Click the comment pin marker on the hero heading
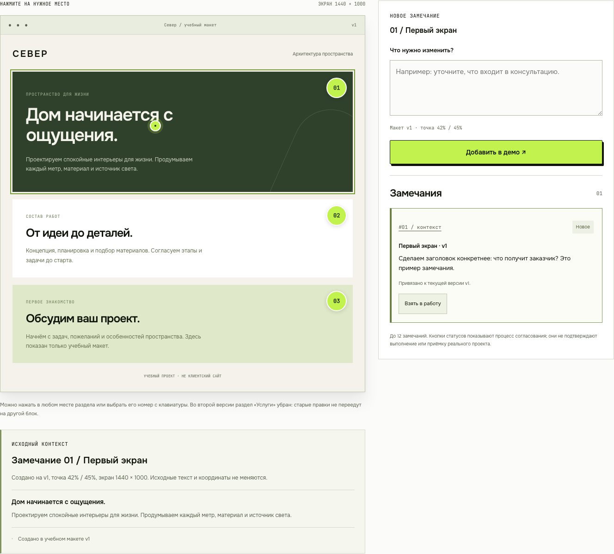614x554 pixels. (x=155, y=126)
